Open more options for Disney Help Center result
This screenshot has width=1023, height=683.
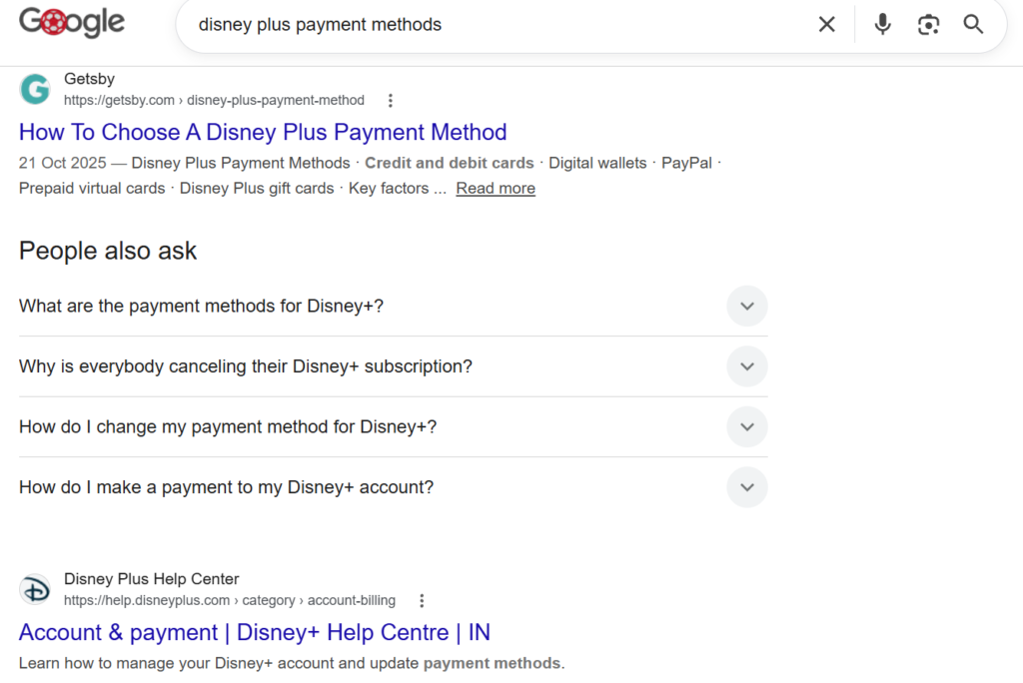tap(422, 601)
